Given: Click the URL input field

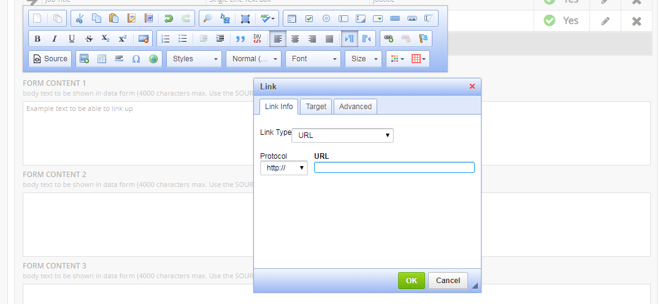Looking at the screenshot, I should (394, 167).
